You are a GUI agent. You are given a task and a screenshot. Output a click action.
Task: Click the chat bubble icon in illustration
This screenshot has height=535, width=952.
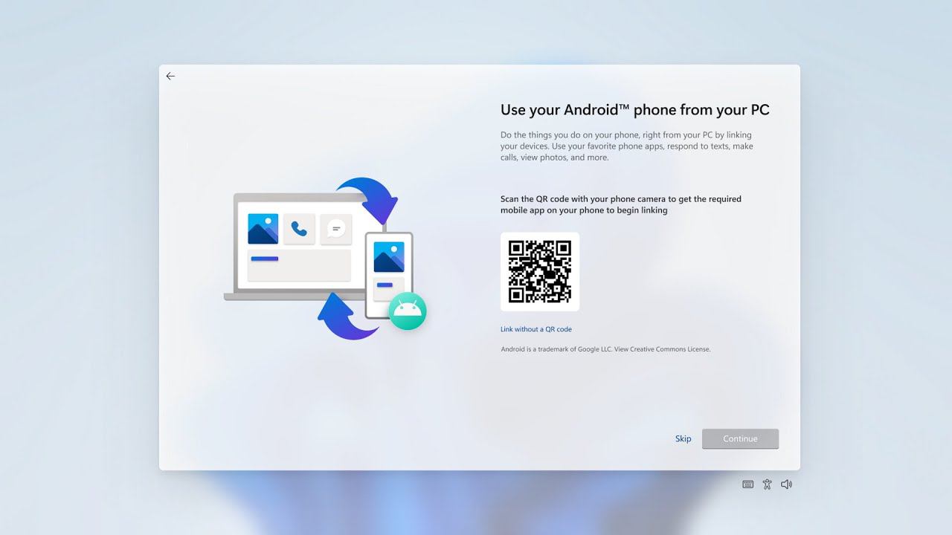336,229
